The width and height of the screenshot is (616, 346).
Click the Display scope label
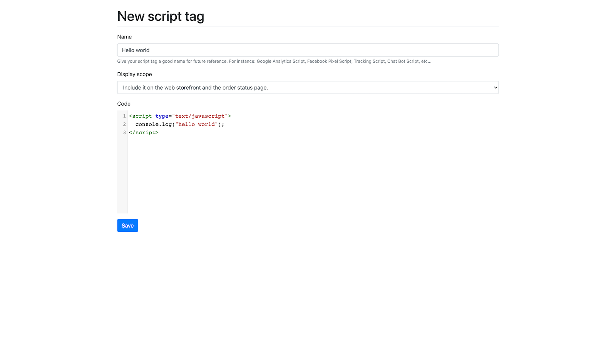(x=134, y=74)
